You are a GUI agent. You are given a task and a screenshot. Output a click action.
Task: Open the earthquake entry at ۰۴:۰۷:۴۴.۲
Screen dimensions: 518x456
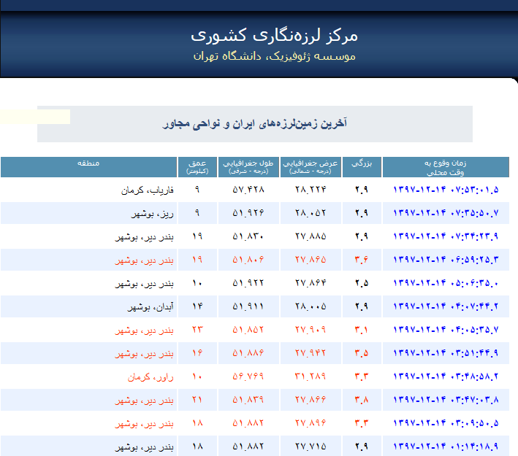(x=446, y=306)
